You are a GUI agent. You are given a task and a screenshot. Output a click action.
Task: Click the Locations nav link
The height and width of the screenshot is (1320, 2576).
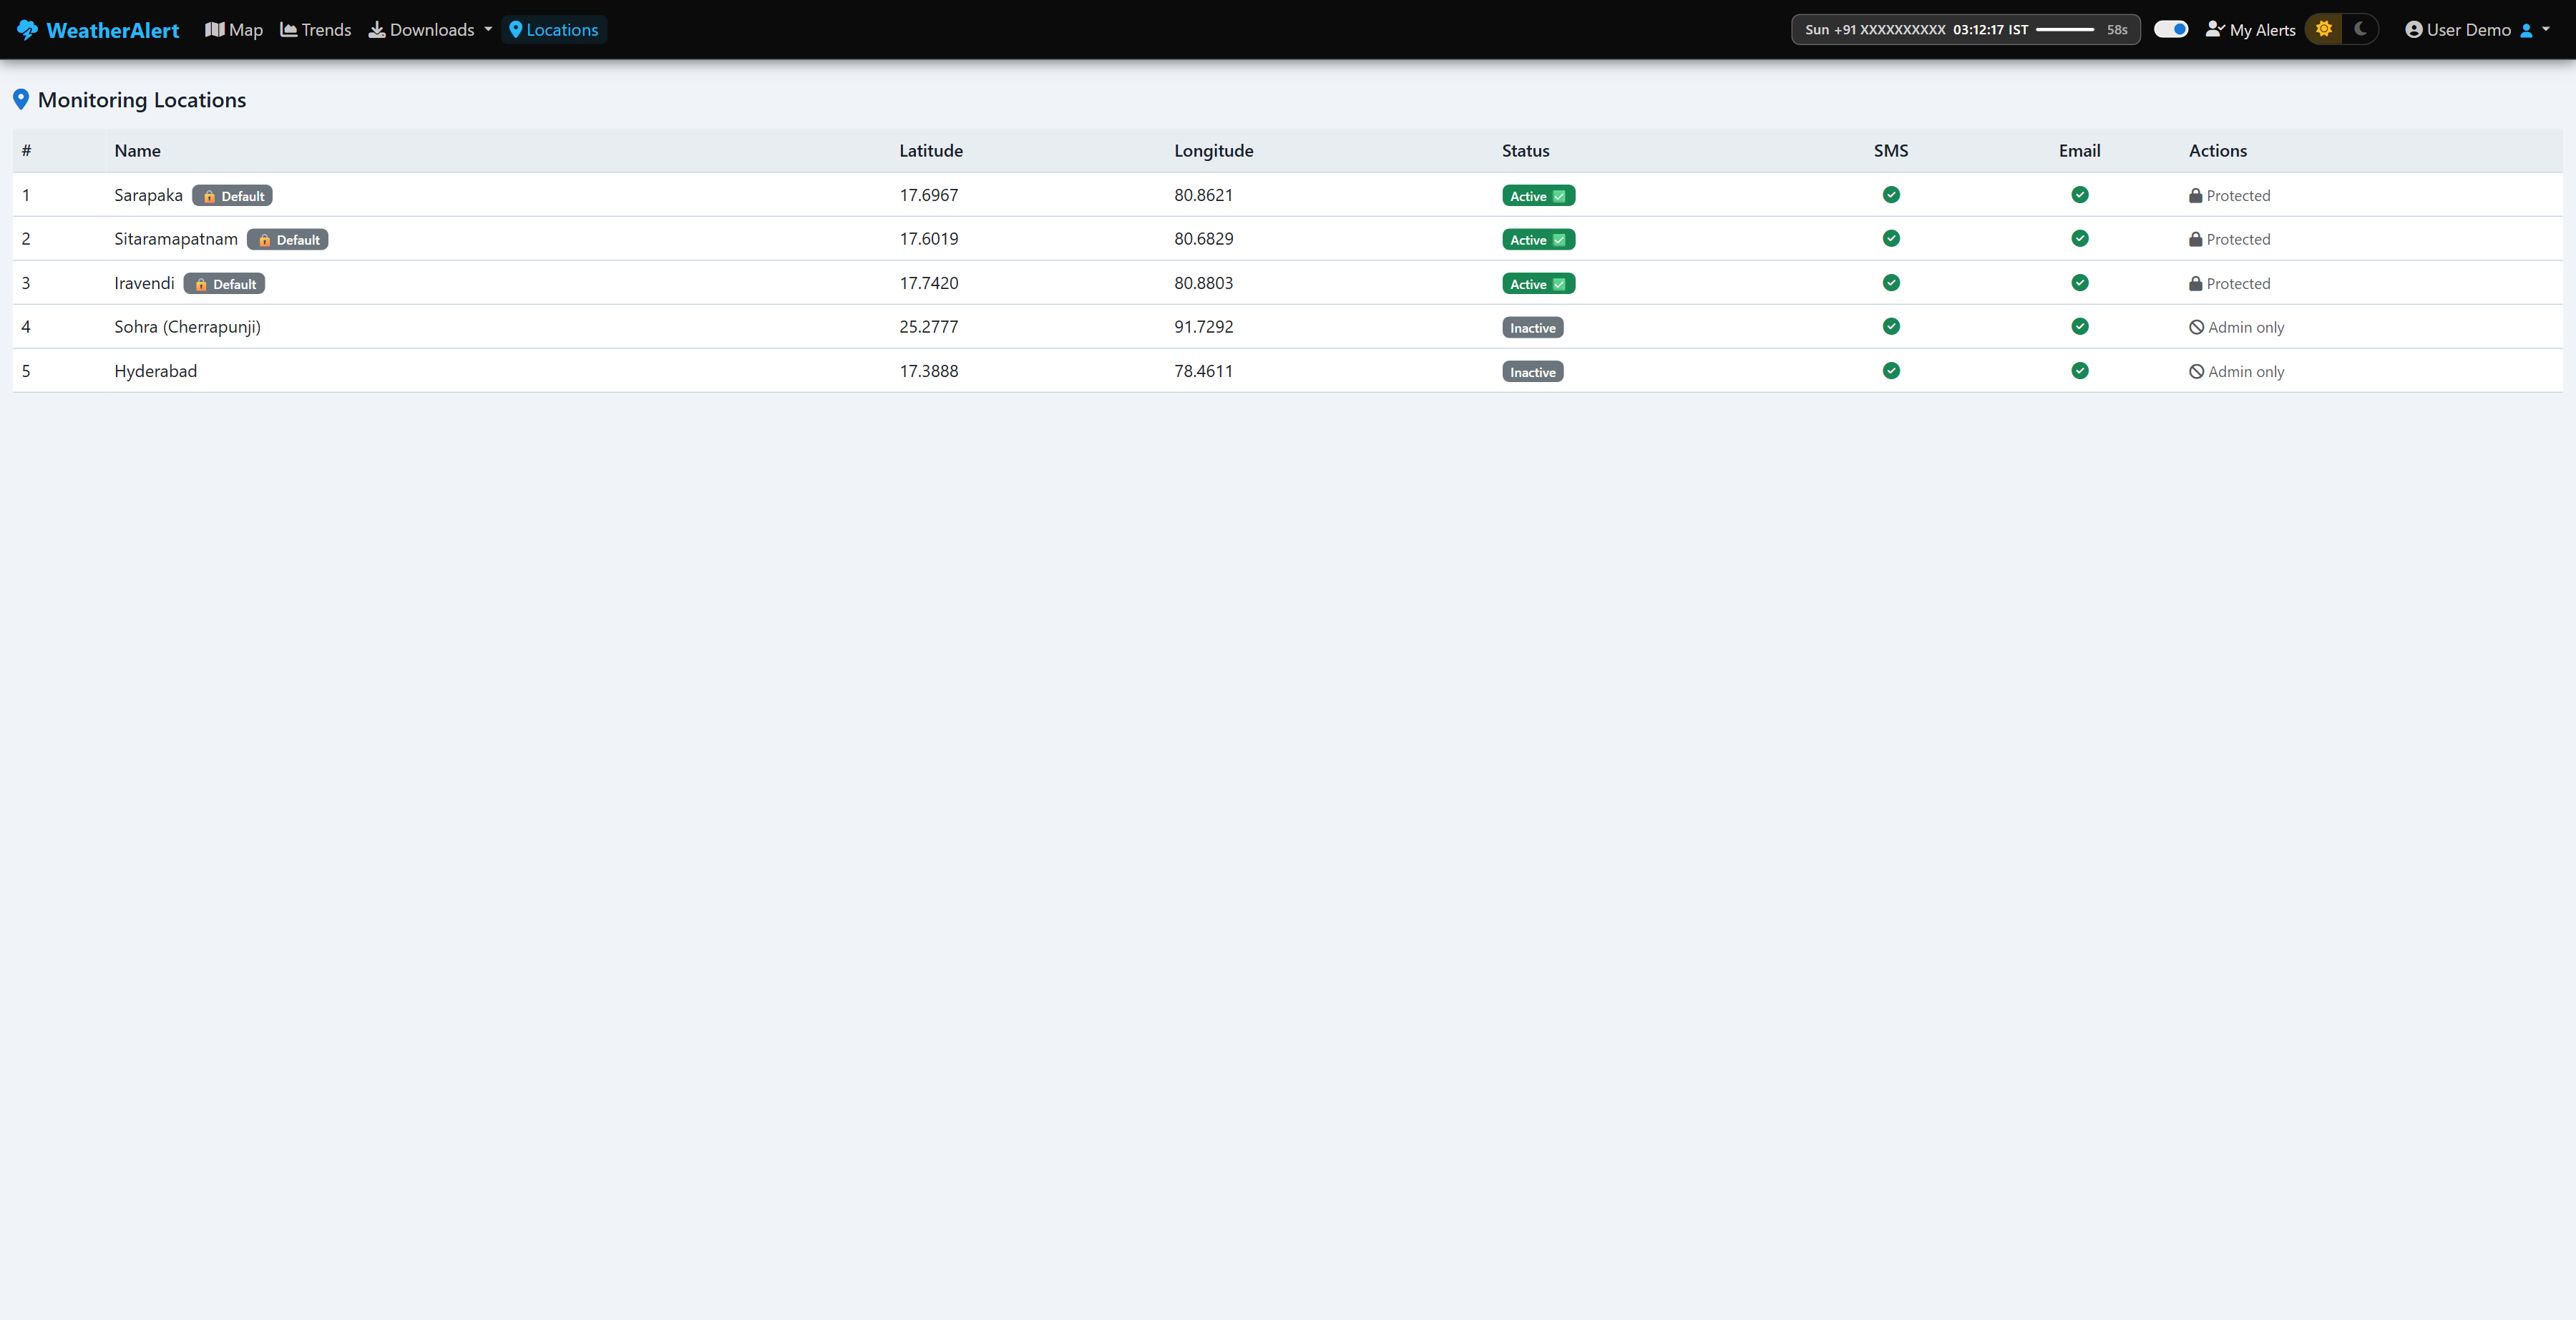click(x=554, y=30)
